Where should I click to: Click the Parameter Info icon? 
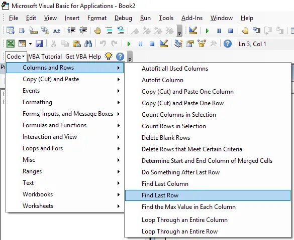(45, 31)
